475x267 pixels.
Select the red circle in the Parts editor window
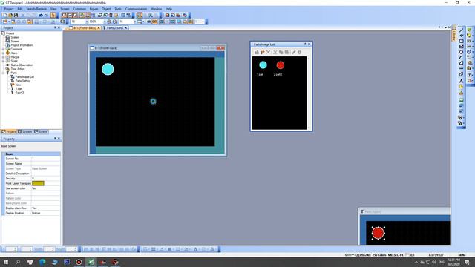coord(378,233)
